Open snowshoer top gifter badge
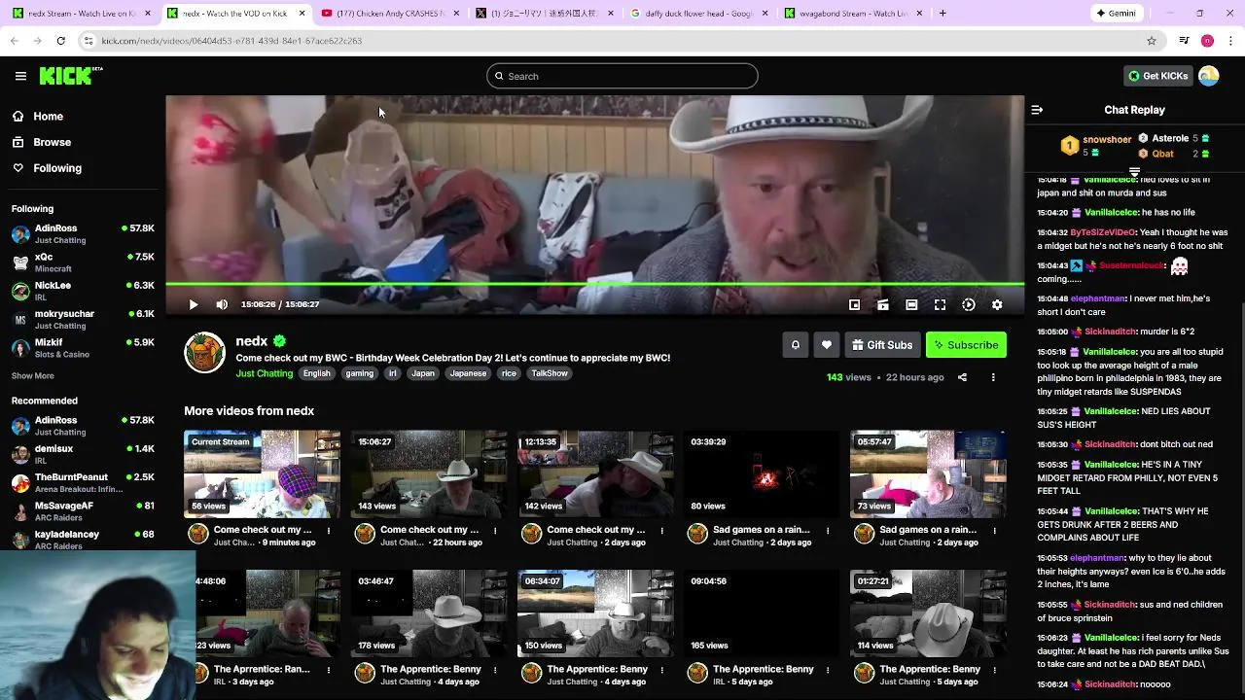 pos(1096,146)
